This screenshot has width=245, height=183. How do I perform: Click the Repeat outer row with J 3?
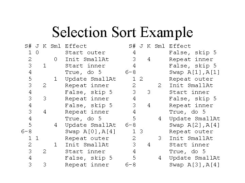pos(173,131)
